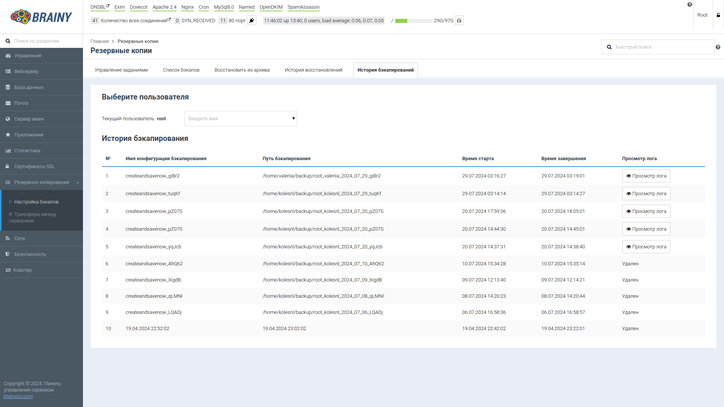Switch to the Список бэкапов tab

pyautogui.click(x=181, y=70)
